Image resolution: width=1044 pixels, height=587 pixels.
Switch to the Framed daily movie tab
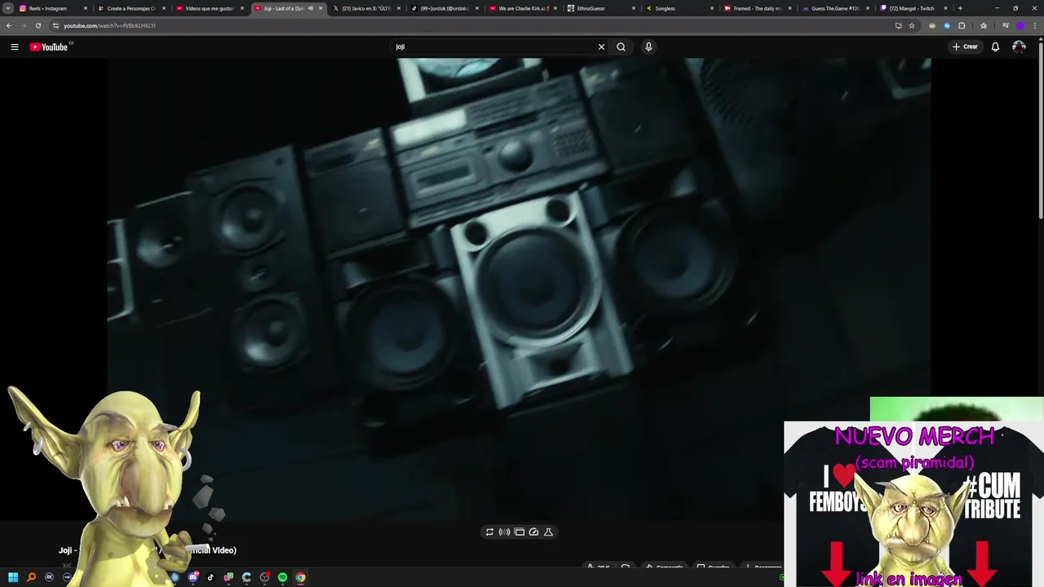(x=758, y=8)
